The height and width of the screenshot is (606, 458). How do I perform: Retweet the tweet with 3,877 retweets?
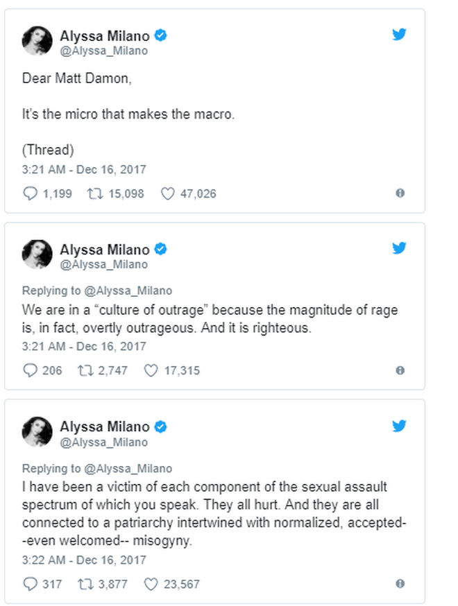click(94, 585)
